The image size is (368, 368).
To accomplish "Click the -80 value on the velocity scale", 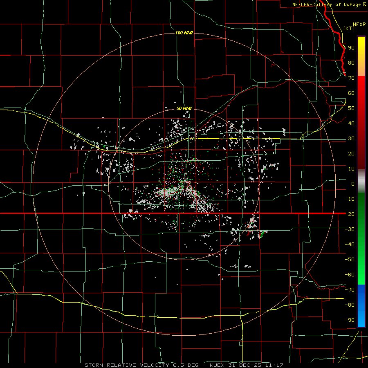I will 350,305.
